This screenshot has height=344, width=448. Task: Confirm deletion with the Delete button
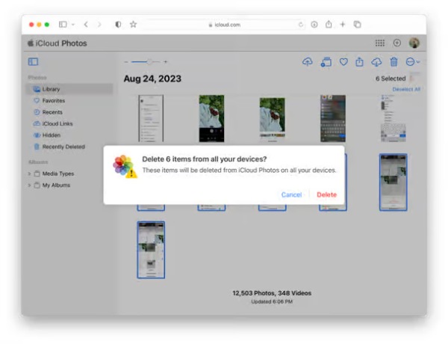(x=326, y=194)
